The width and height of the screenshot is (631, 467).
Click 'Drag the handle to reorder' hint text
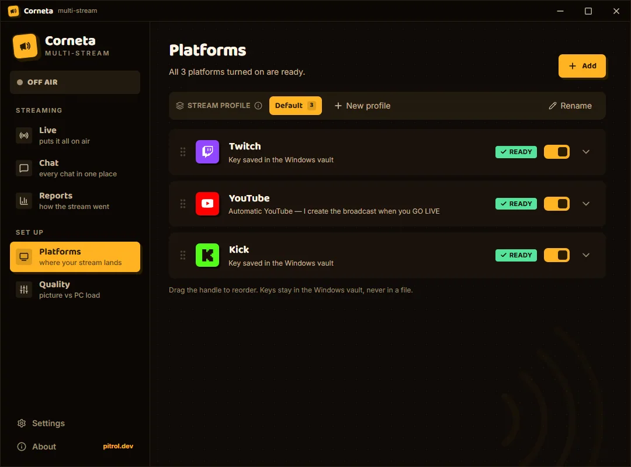coord(290,290)
